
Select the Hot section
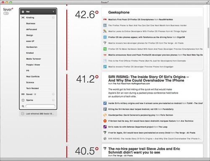pos(38,12)
